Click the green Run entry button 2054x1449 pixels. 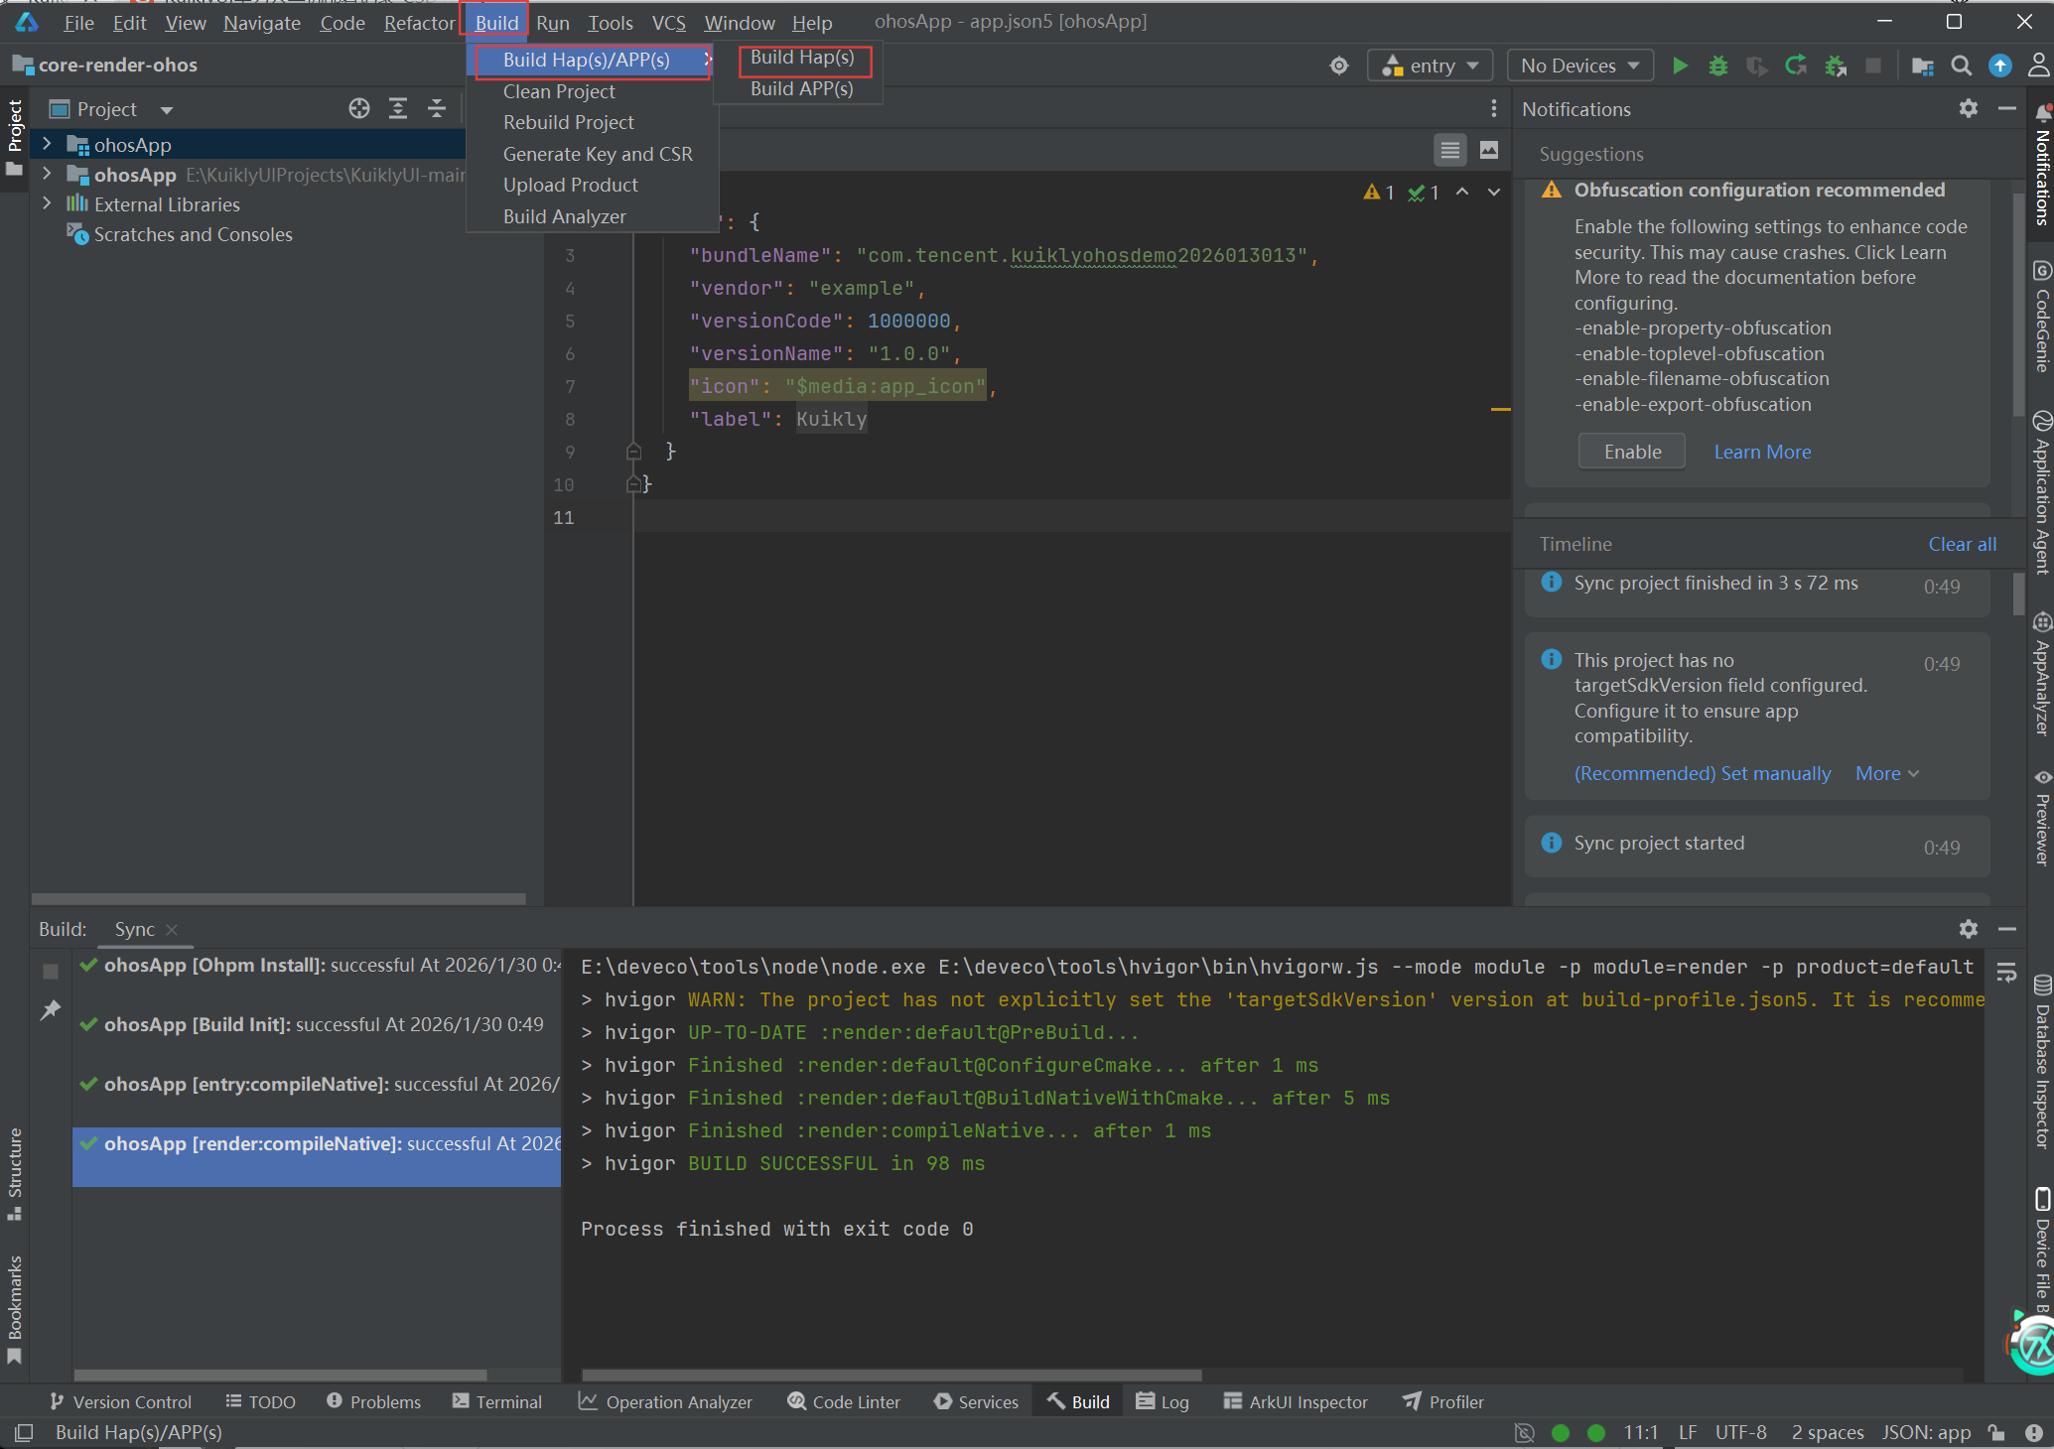click(1680, 66)
